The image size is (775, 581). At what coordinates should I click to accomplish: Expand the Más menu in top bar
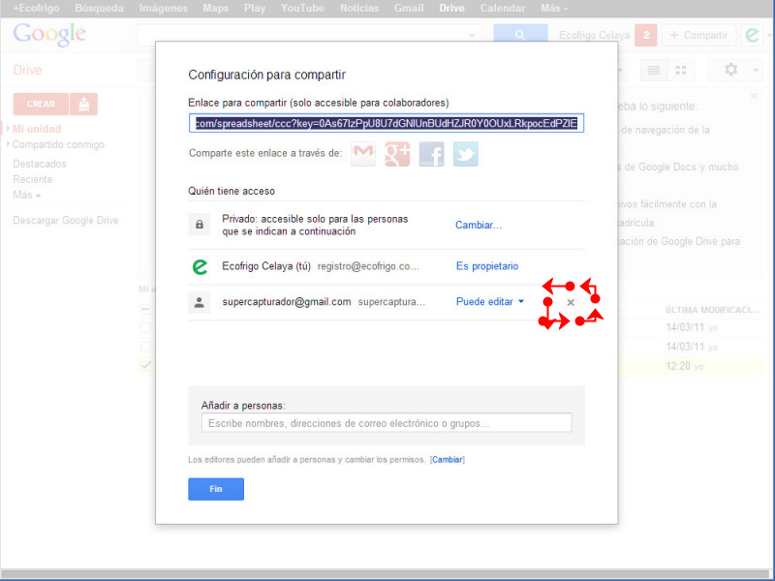(554, 9)
